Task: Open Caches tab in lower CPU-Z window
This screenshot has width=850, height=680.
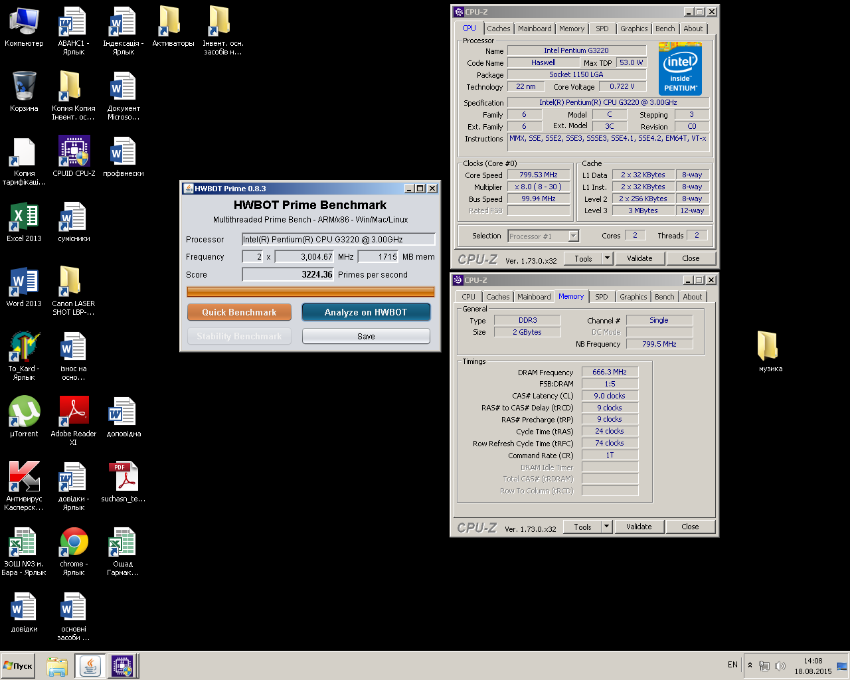Action: point(498,297)
